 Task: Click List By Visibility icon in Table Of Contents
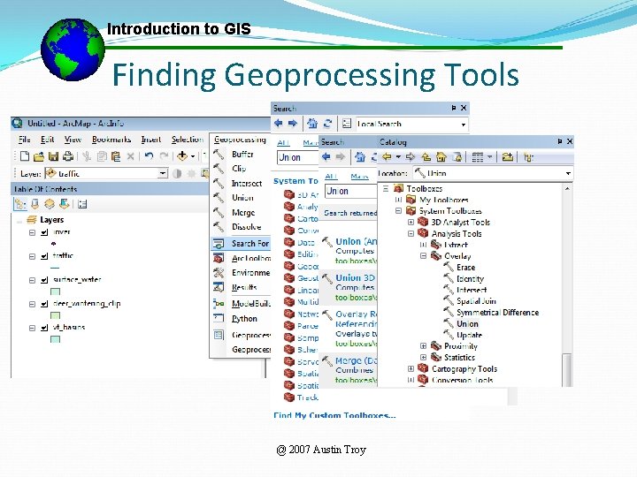point(50,204)
